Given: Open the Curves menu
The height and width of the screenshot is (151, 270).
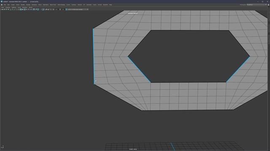Looking at the screenshot, I should (68, 5).
